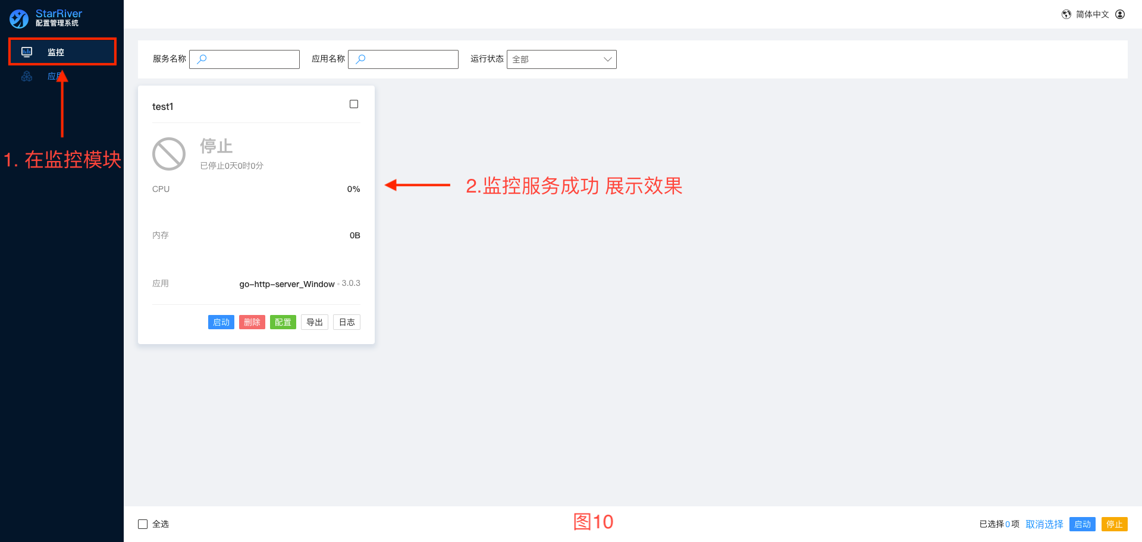Tick the 全选 select-all checkbox
This screenshot has width=1142, height=542.
click(x=143, y=524)
